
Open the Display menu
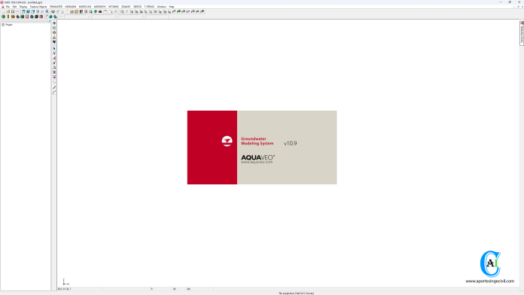pos(23,7)
